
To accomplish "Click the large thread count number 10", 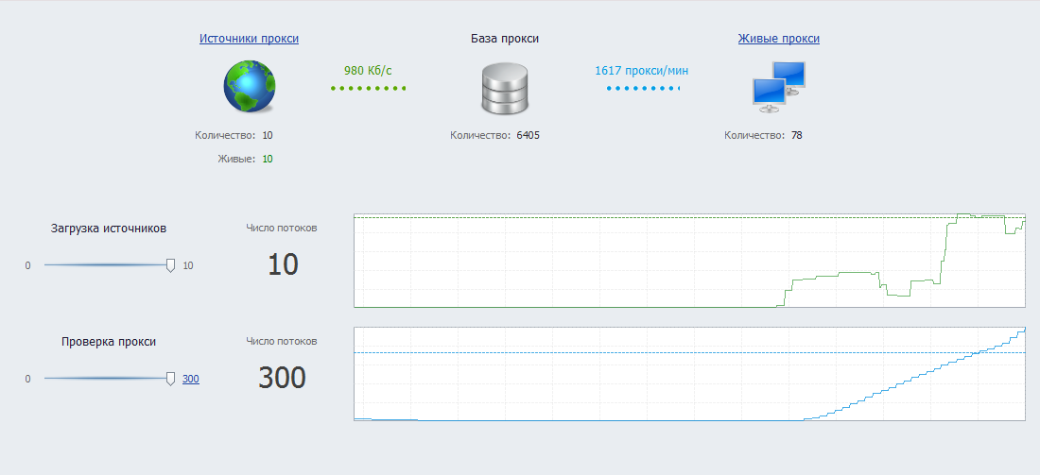I will 284,265.
